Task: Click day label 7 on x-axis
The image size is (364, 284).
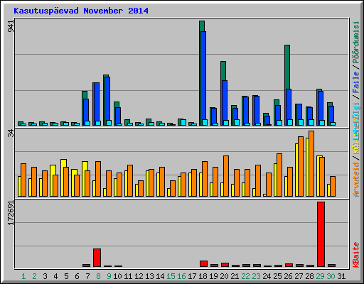Action: point(87,276)
